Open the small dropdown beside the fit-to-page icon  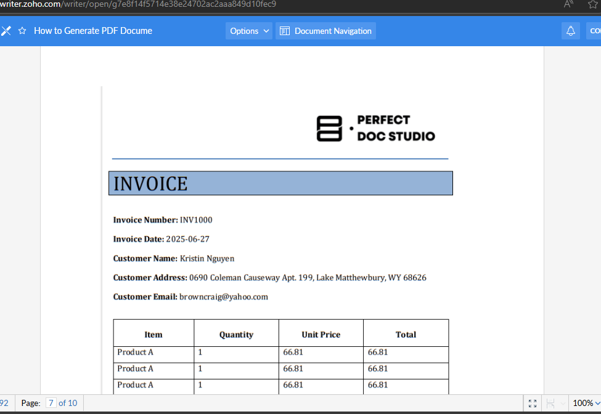tap(563, 403)
